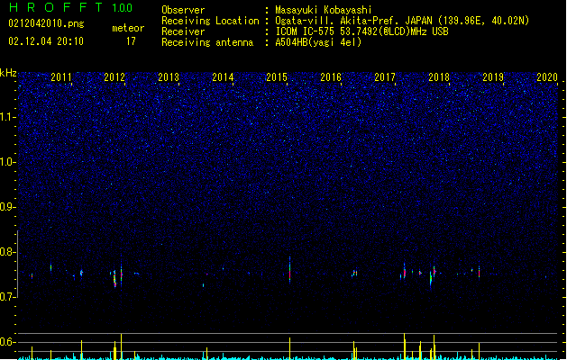The image size is (567, 360).
Task: Click observer name Masayuki Kobayashi
Action: (x=324, y=10)
